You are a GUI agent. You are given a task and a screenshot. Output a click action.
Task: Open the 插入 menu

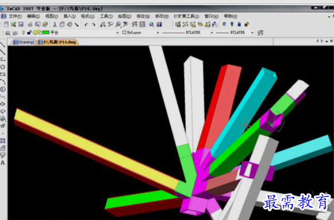point(70,16)
